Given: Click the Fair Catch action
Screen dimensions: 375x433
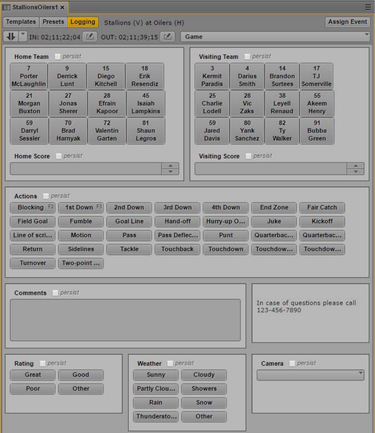Looking at the screenshot, I should click(322, 208).
